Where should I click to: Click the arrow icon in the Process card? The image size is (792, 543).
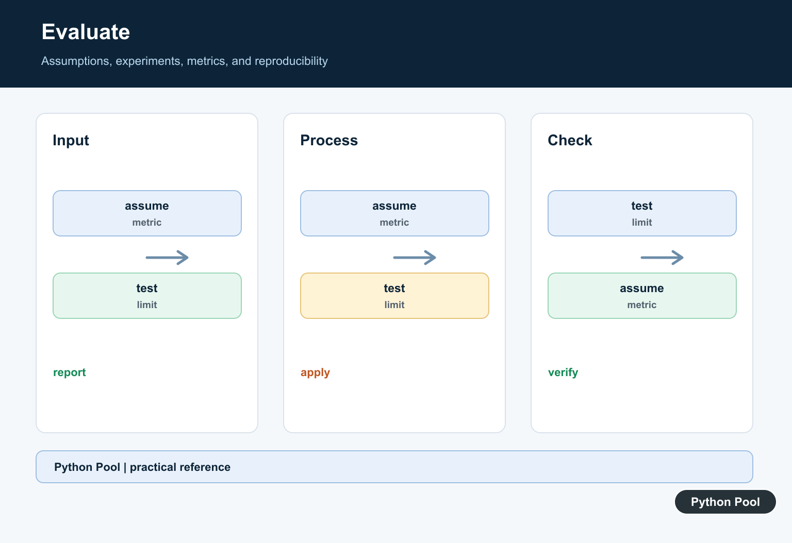click(415, 257)
